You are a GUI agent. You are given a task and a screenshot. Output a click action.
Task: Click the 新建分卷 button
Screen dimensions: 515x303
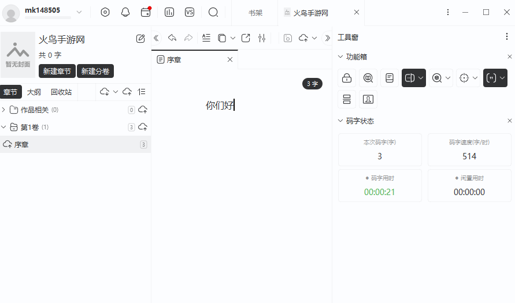point(95,71)
